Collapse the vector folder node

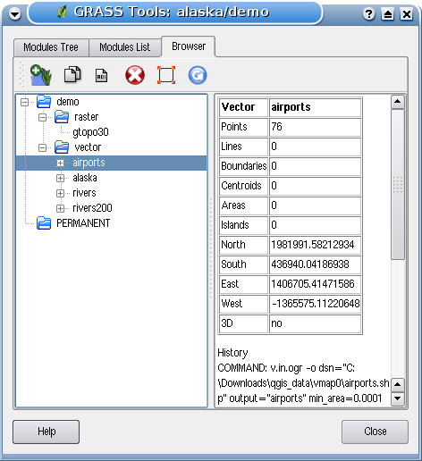(x=42, y=147)
